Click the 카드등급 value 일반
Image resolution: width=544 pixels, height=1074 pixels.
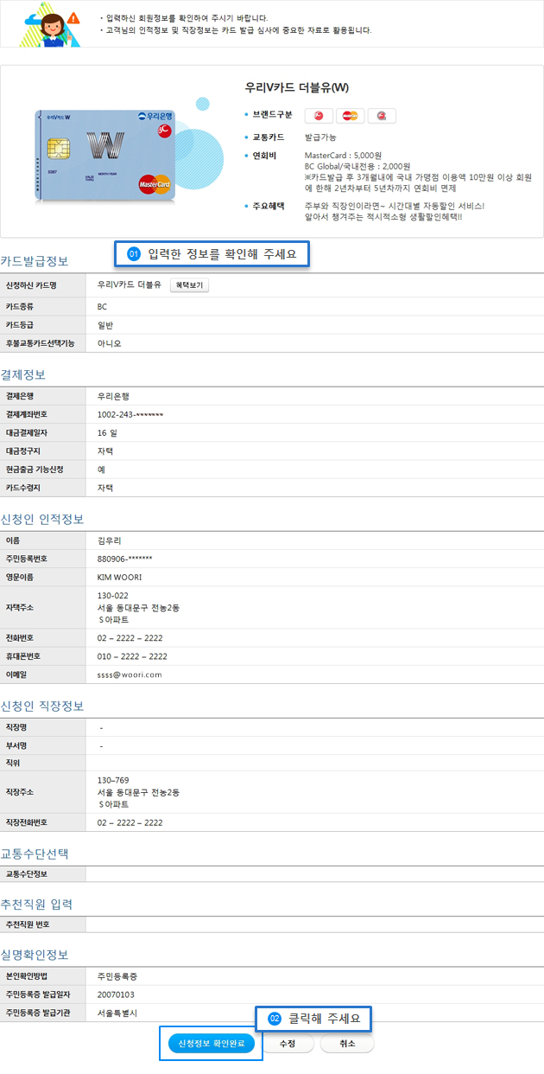(x=105, y=324)
